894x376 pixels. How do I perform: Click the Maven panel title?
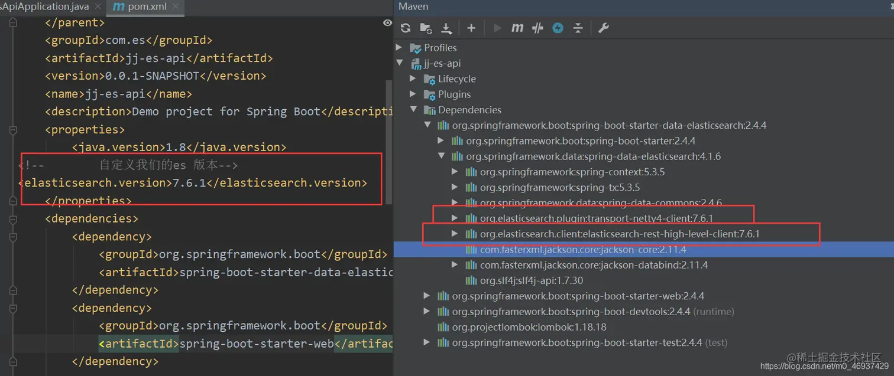click(x=413, y=6)
